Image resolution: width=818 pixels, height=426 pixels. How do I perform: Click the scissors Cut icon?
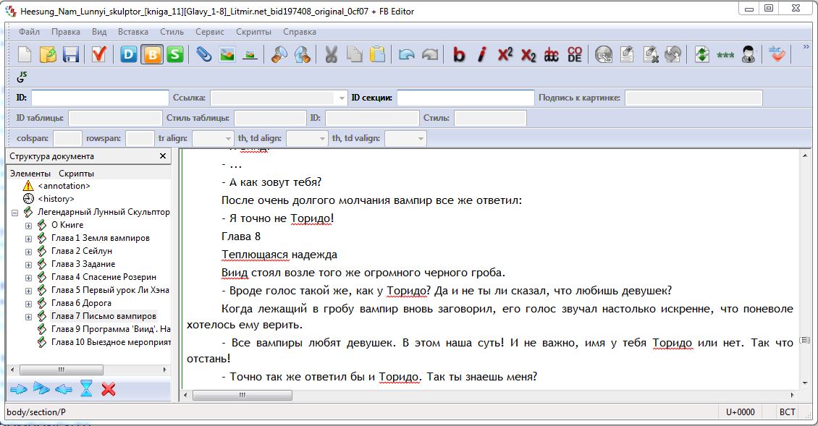332,55
